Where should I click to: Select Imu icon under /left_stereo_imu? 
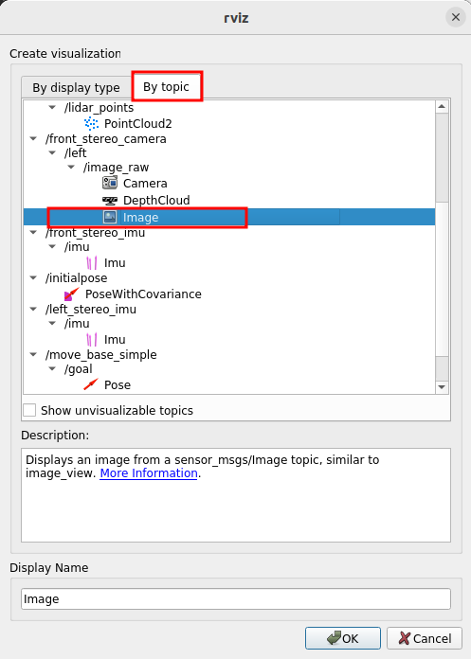click(92, 339)
